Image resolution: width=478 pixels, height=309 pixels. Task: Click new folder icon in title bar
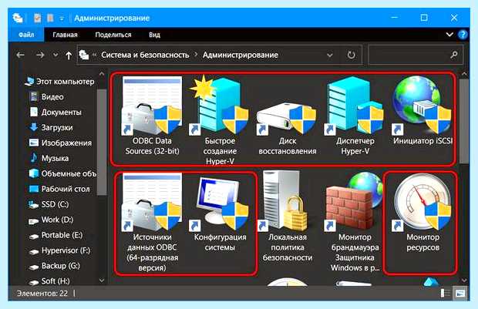point(50,18)
